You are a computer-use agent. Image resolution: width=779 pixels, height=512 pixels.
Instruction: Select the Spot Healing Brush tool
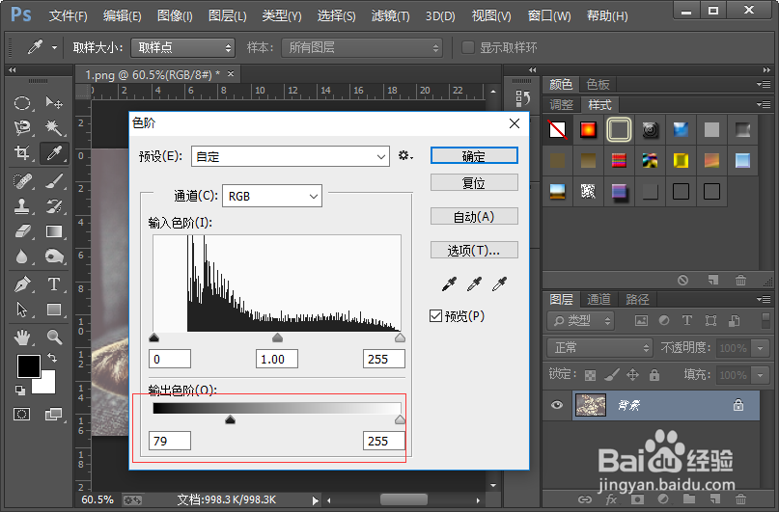point(22,181)
